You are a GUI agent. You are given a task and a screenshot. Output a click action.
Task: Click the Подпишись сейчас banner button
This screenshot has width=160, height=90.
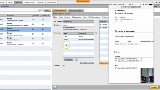[x=83, y=1]
